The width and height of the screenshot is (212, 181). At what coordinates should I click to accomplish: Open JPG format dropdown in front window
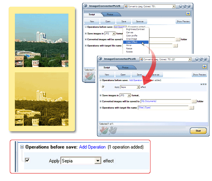(x=129, y=96)
